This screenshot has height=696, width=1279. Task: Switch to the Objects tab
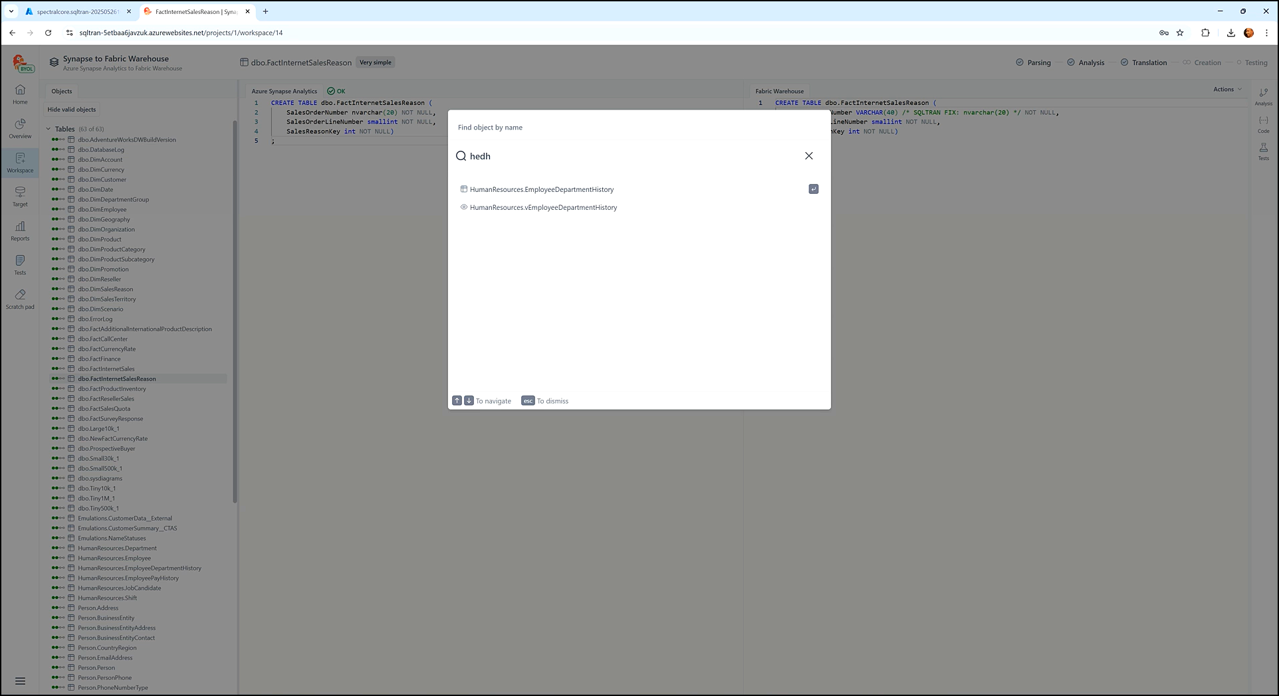[x=62, y=91]
